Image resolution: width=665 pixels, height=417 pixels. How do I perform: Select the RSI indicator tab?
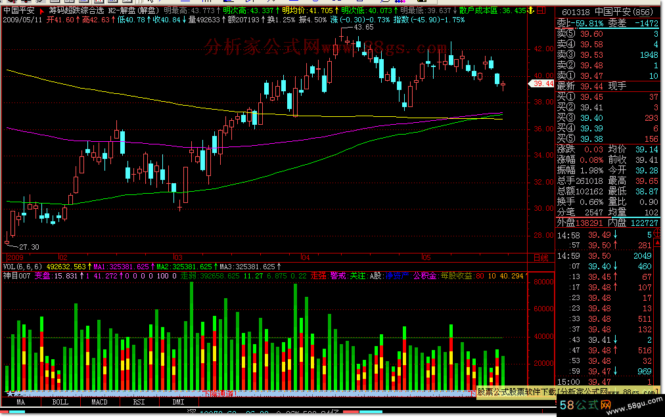pyautogui.click(x=139, y=402)
